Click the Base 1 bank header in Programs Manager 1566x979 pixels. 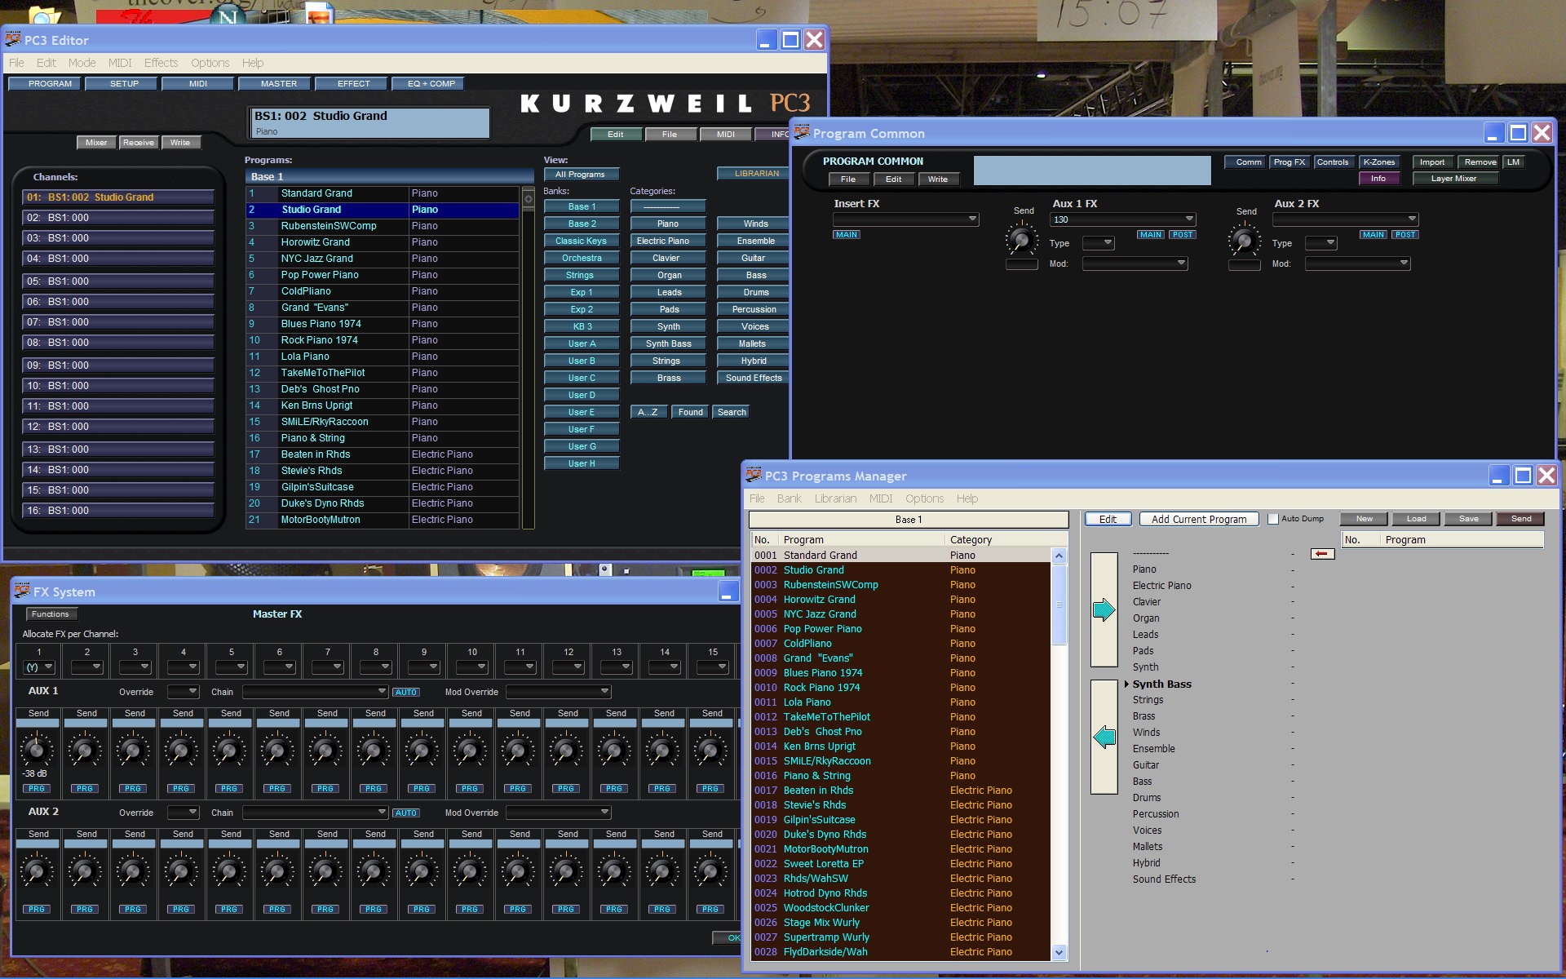tap(909, 520)
